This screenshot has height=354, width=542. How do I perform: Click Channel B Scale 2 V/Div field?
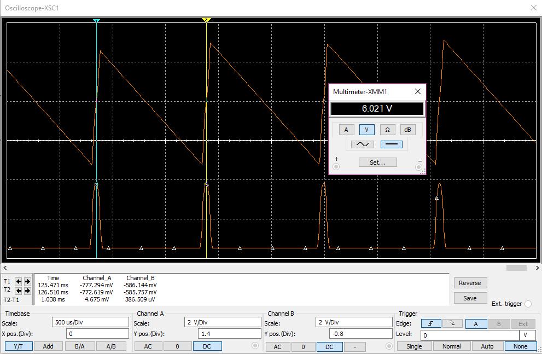click(354, 322)
